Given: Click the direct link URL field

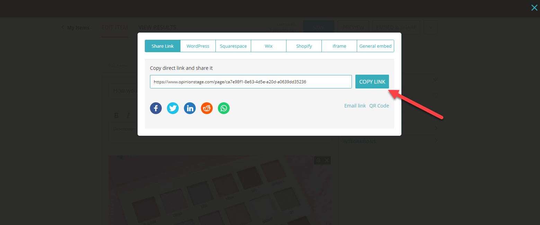Looking at the screenshot, I should coord(251,82).
